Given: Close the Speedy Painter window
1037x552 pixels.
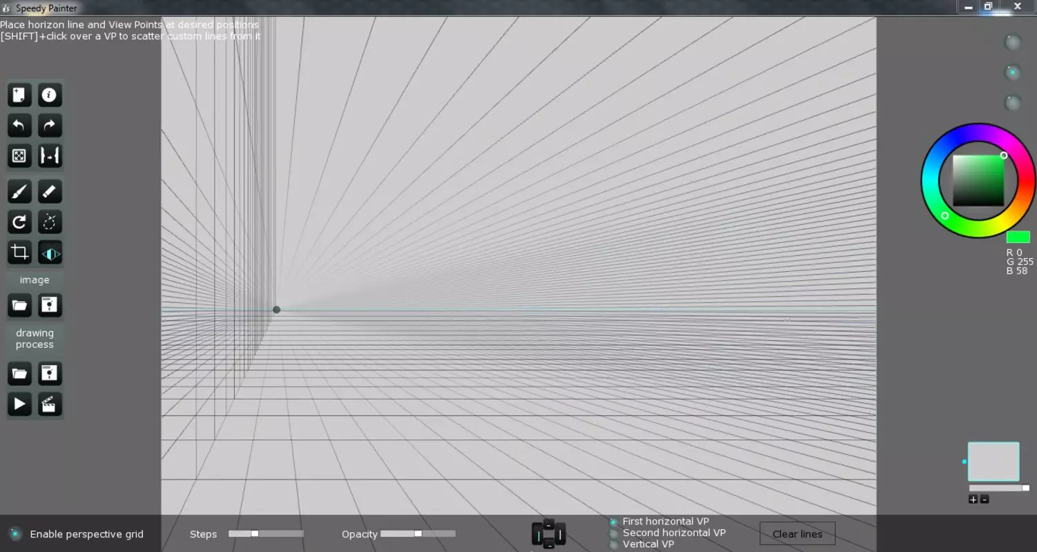Looking at the screenshot, I should click(1017, 6).
